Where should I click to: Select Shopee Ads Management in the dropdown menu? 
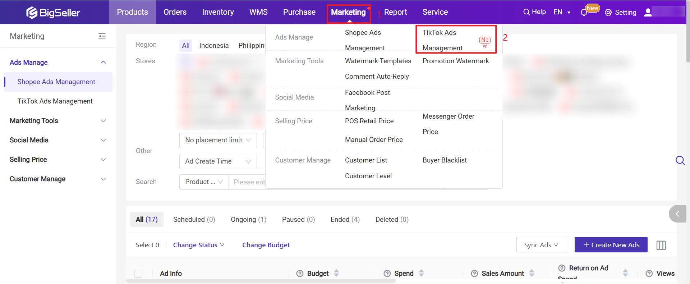pyautogui.click(x=365, y=40)
